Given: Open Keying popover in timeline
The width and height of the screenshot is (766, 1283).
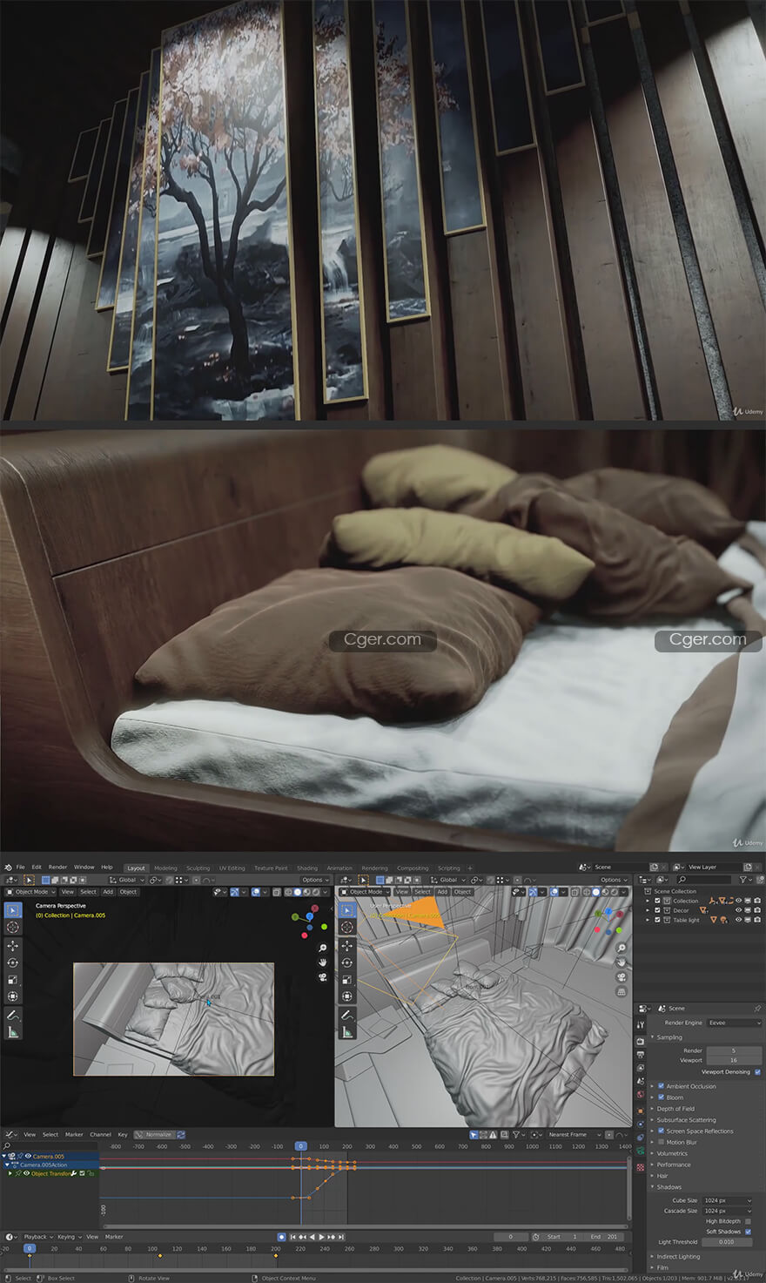Looking at the screenshot, I should click(69, 1237).
